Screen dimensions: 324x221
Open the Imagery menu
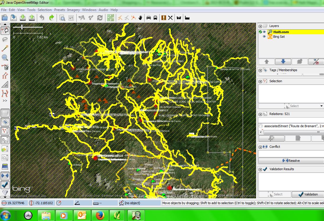point(73,10)
